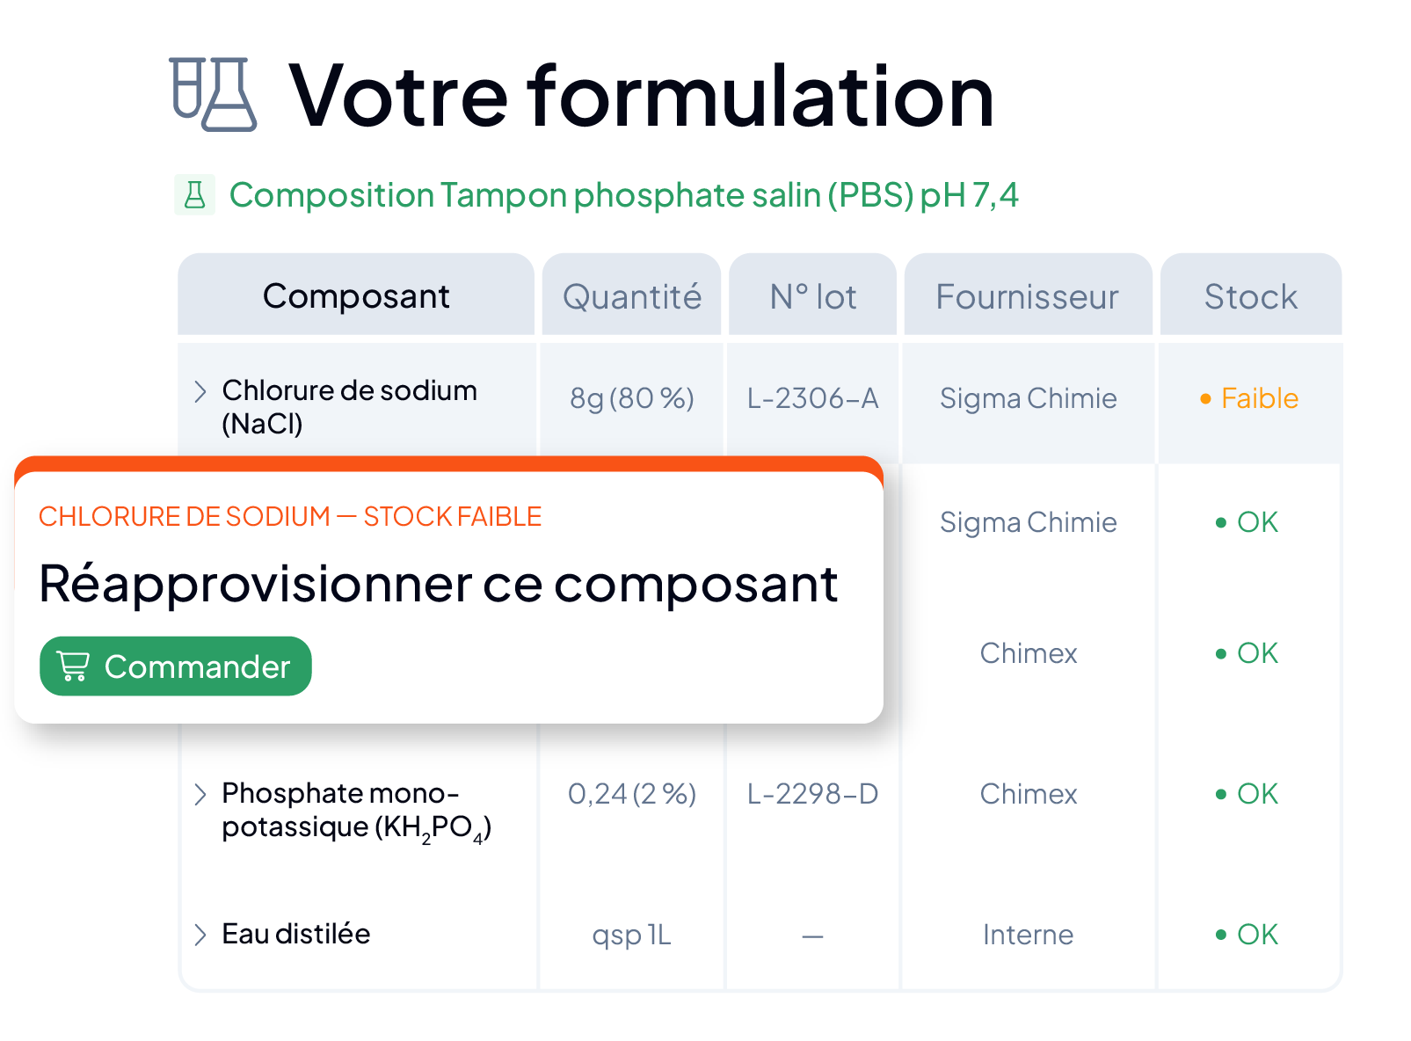Click lot number L-2298-D
1411x1041 pixels.
(x=812, y=794)
